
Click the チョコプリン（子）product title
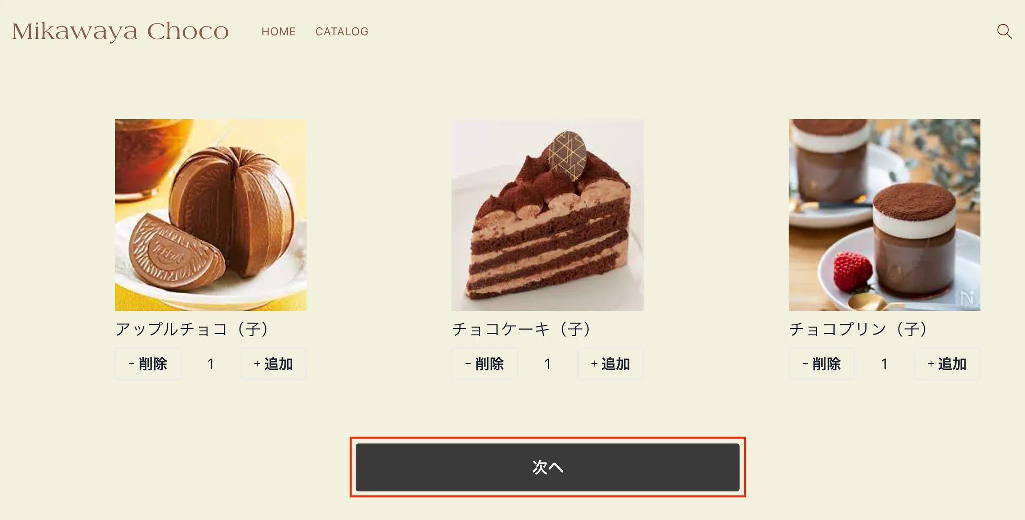pyautogui.click(x=860, y=329)
